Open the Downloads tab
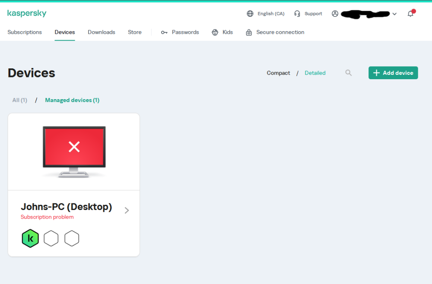 click(x=102, y=32)
